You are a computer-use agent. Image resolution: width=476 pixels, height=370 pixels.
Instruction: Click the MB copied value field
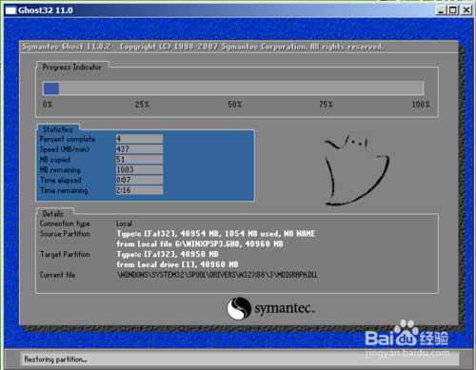[139, 160]
